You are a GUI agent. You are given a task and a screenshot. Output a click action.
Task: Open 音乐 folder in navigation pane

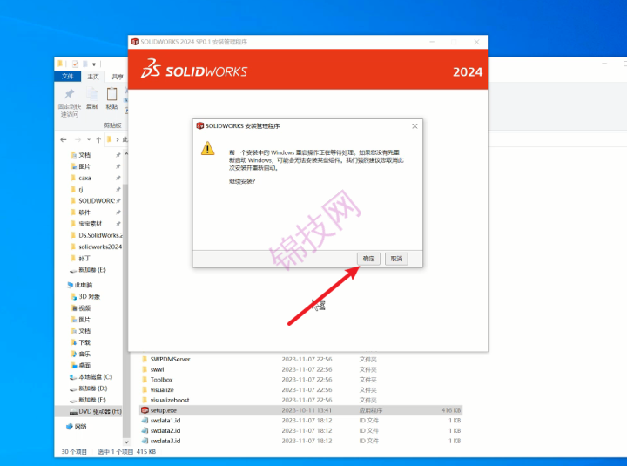pos(84,354)
